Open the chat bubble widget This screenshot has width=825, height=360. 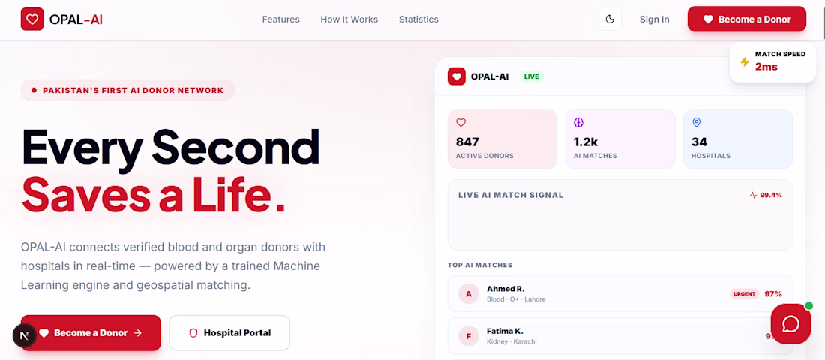[790, 324]
